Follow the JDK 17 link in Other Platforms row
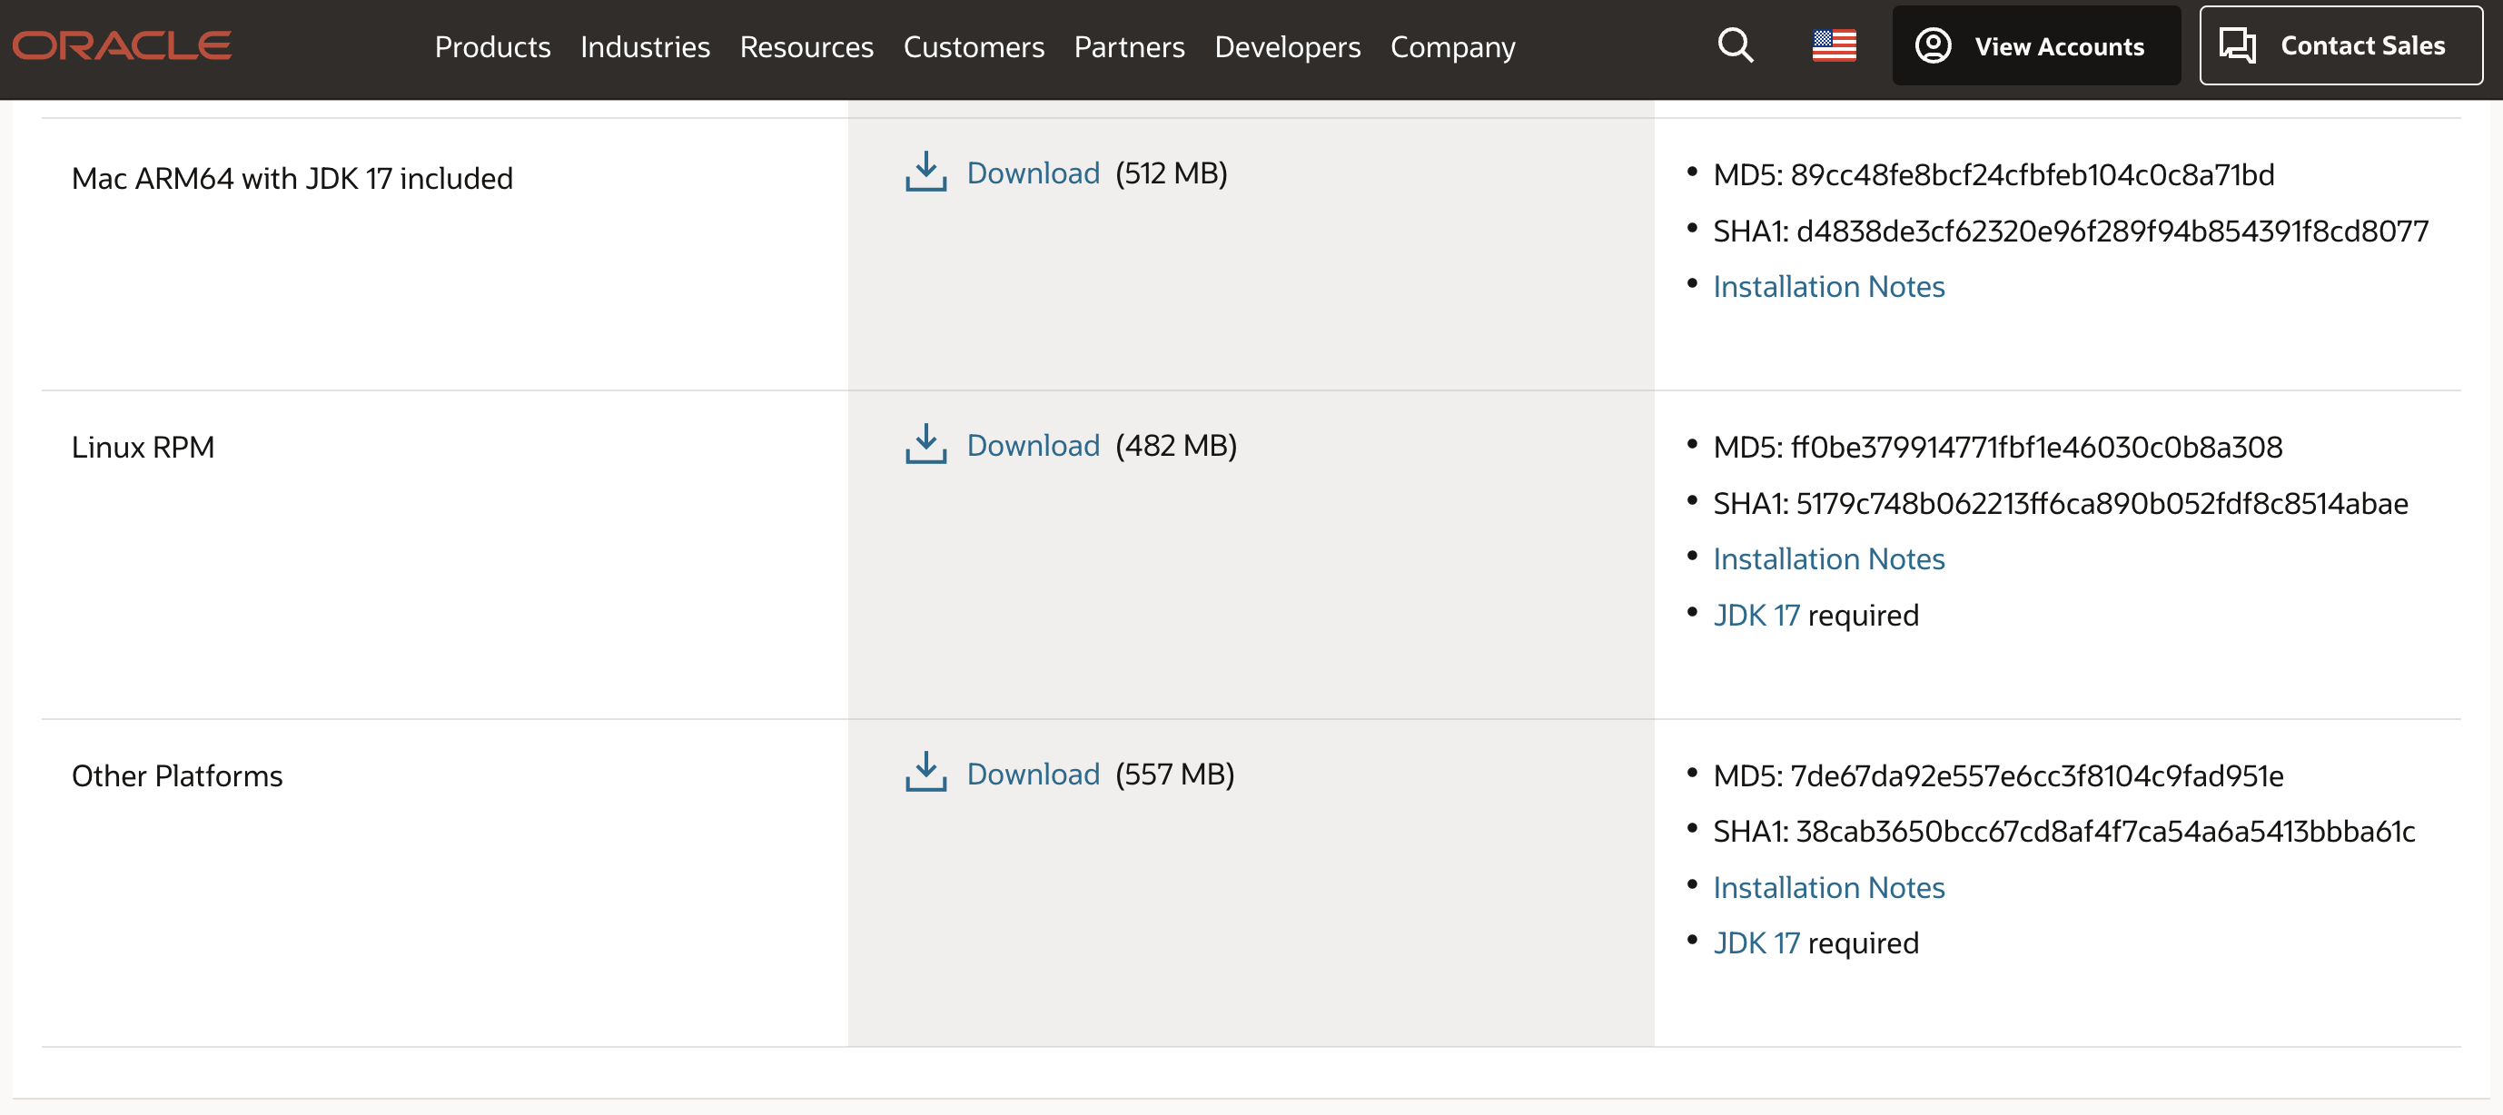The width and height of the screenshot is (2503, 1115). 1756,943
